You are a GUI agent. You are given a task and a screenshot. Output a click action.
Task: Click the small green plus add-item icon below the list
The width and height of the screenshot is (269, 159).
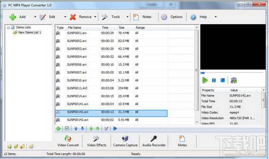click(58, 129)
